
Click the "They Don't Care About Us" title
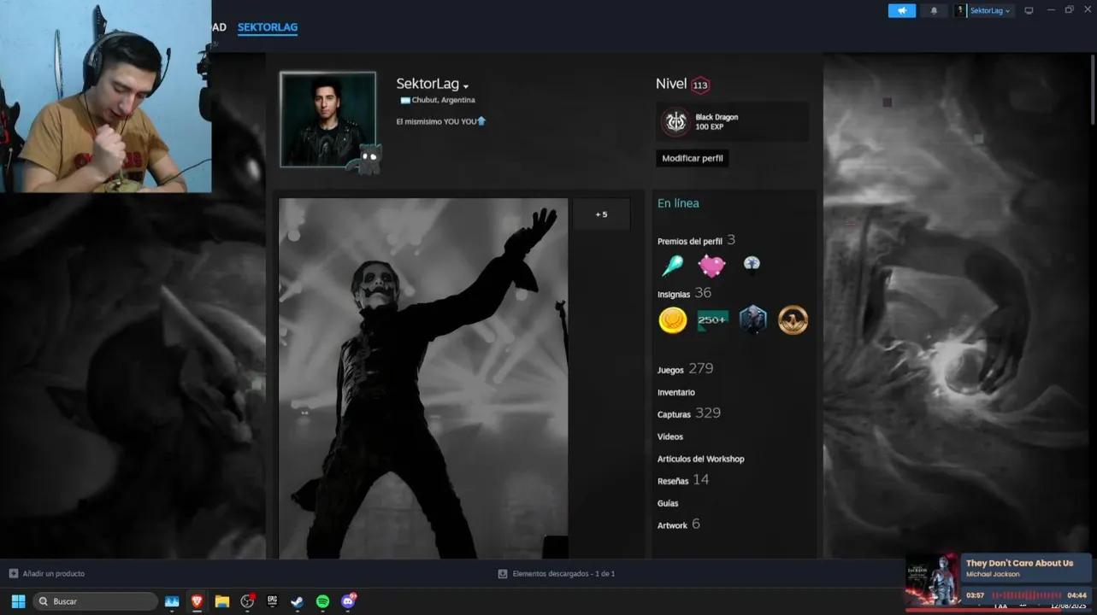(1019, 563)
